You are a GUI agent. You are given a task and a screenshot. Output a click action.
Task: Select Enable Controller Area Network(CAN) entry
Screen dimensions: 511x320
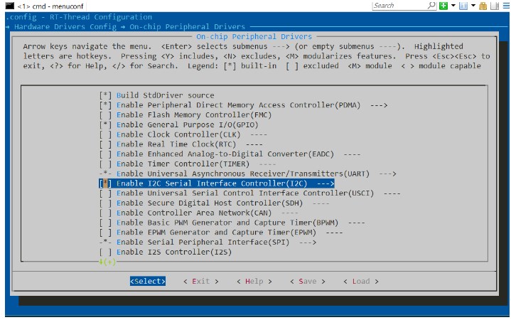point(194,213)
